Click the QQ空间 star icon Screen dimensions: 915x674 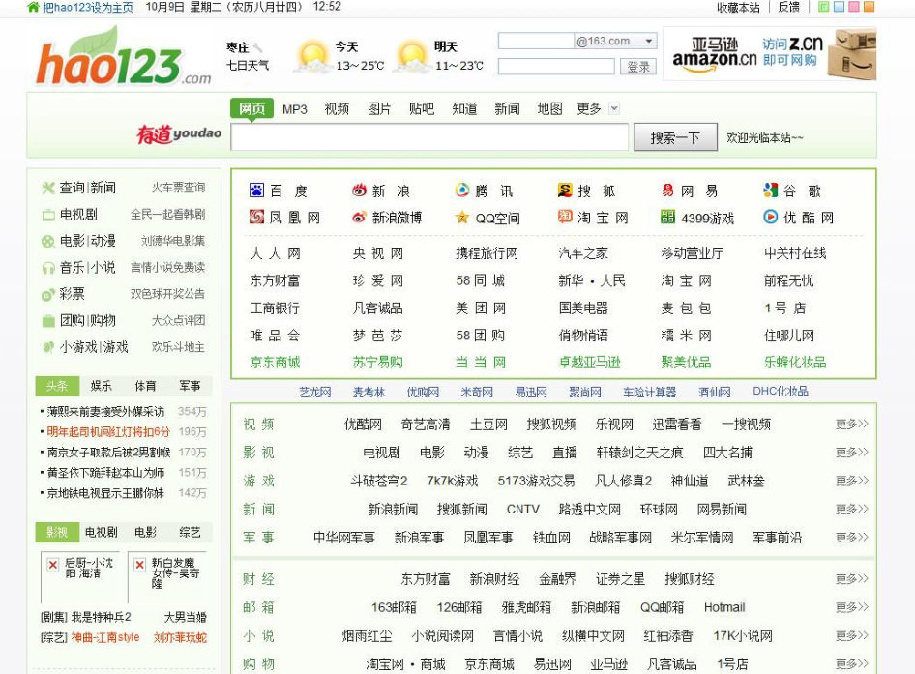[462, 218]
